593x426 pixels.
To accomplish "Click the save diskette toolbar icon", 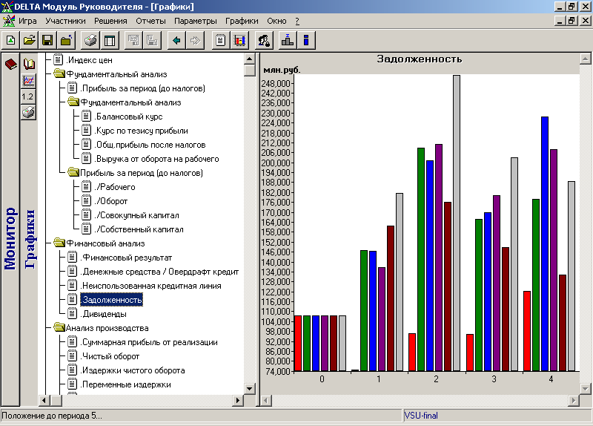I will pos(47,40).
